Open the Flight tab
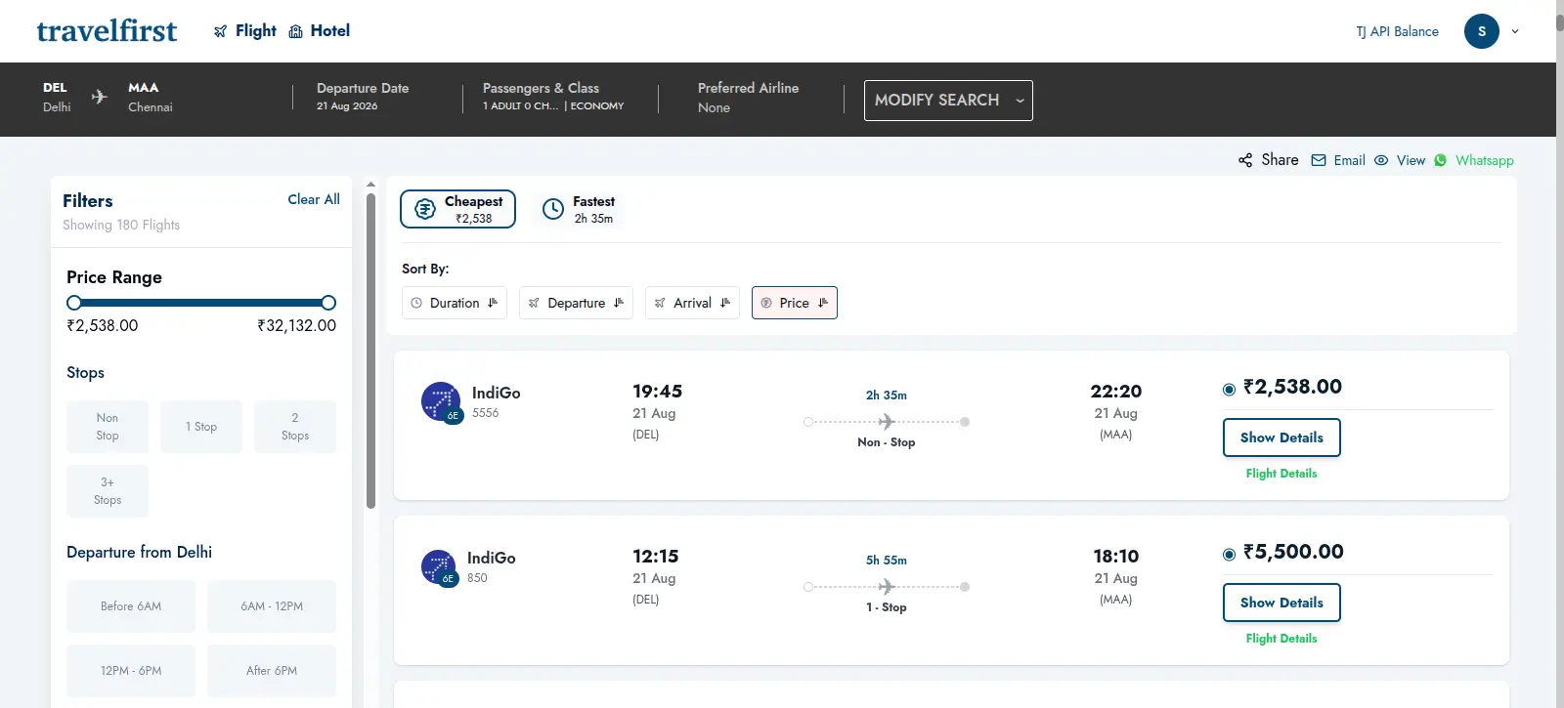Image resolution: width=1564 pixels, height=708 pixels. 245,31
